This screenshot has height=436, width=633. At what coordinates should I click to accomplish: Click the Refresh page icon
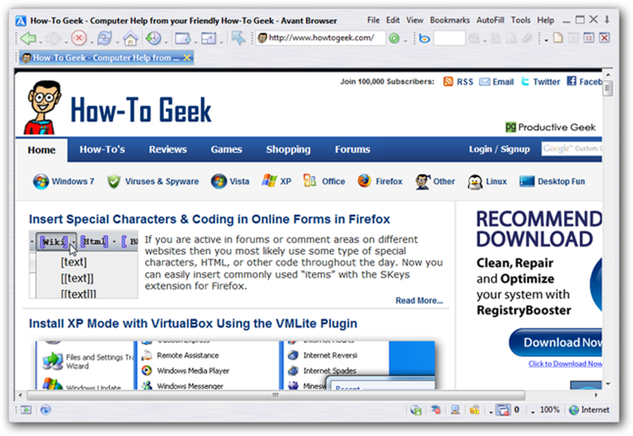click(104, 39)
